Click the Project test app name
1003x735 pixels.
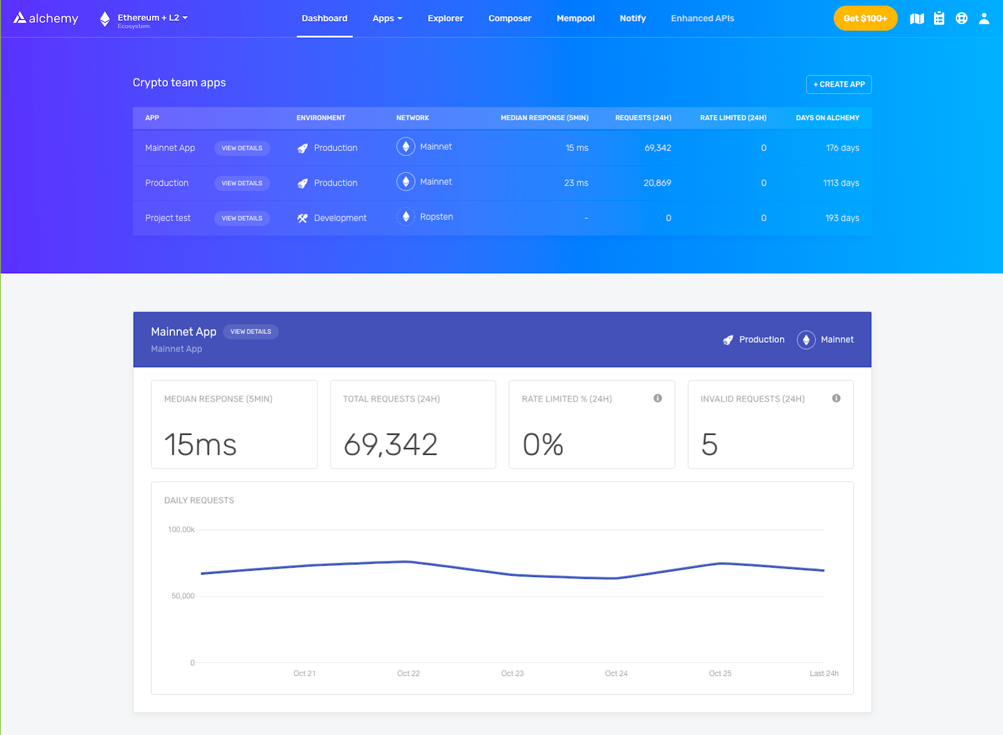click(168, 218)
